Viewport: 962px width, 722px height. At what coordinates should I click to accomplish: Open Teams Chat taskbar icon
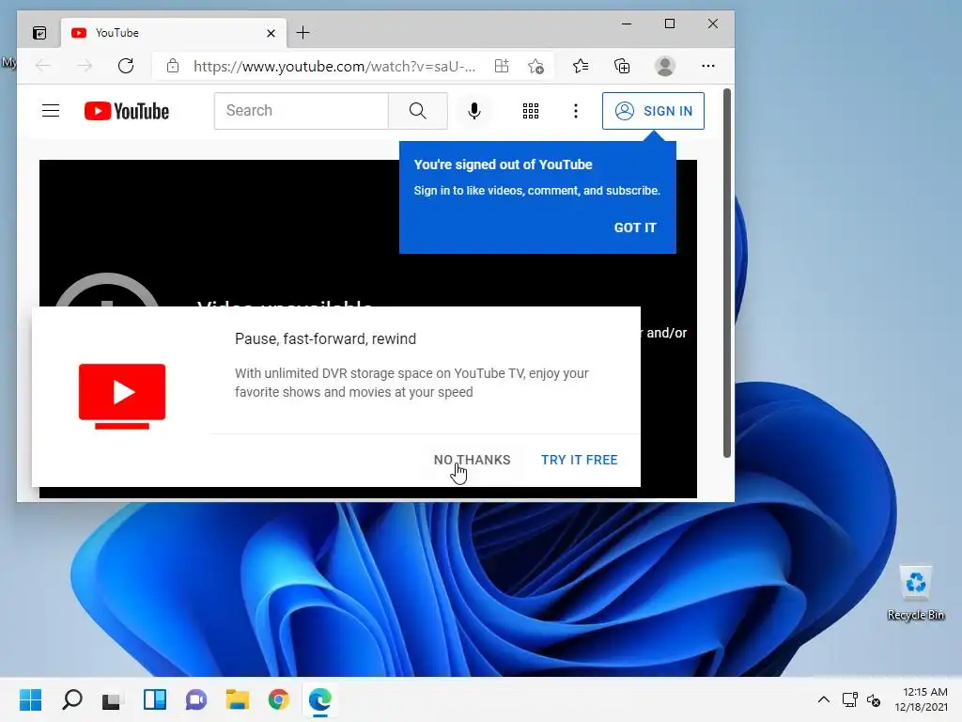click(x=196, y=699)
